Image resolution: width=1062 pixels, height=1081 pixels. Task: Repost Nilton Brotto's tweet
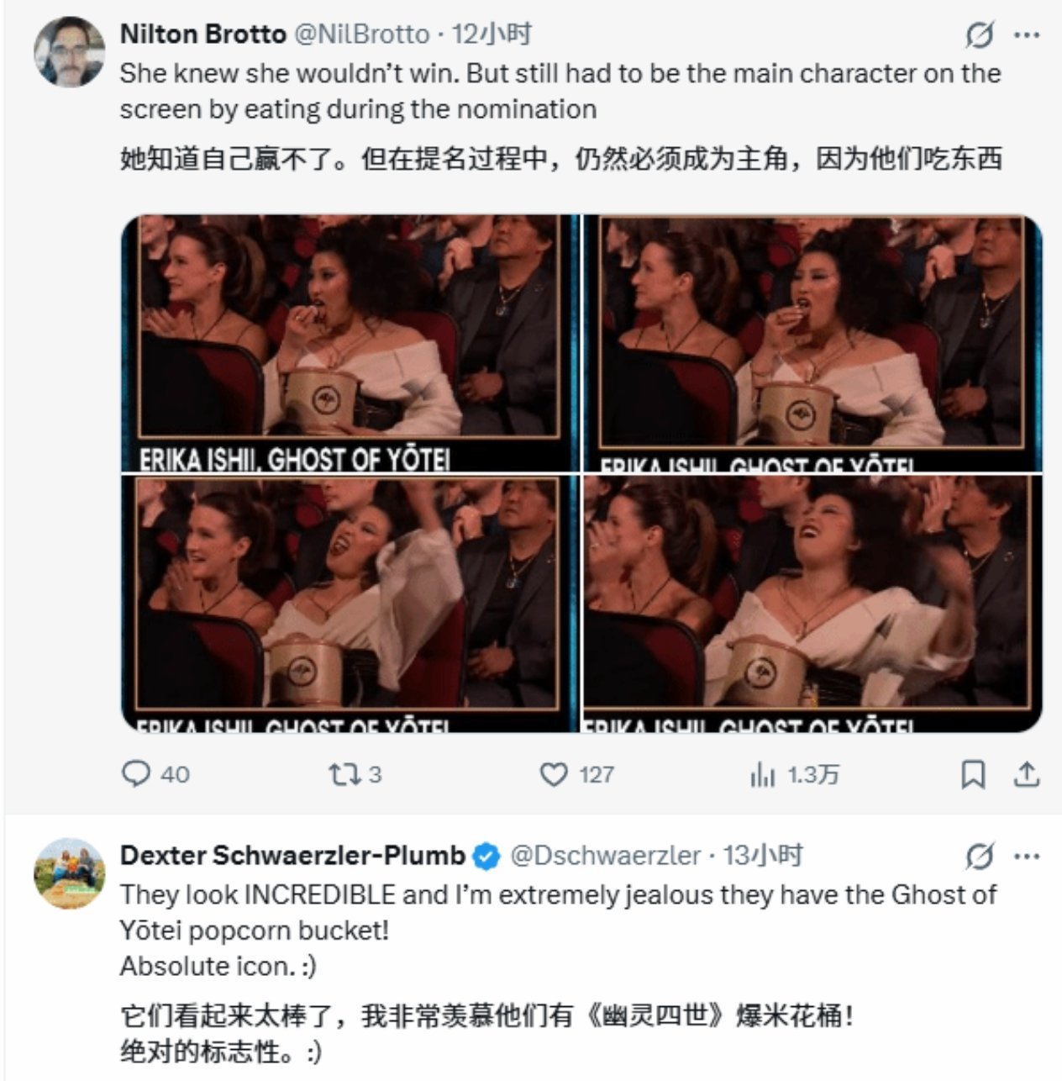tap(343, 773)
